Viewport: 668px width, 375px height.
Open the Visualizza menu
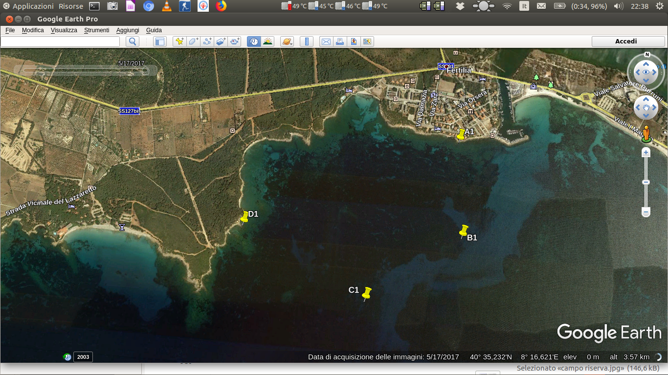(x=64, y=30)
